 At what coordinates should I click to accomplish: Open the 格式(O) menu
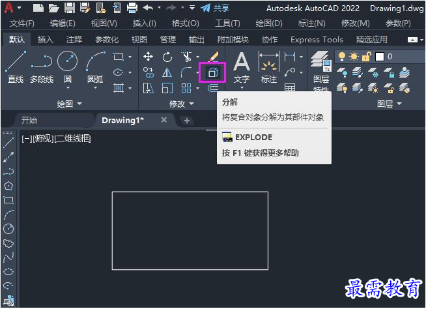click(x=185, y=23)
